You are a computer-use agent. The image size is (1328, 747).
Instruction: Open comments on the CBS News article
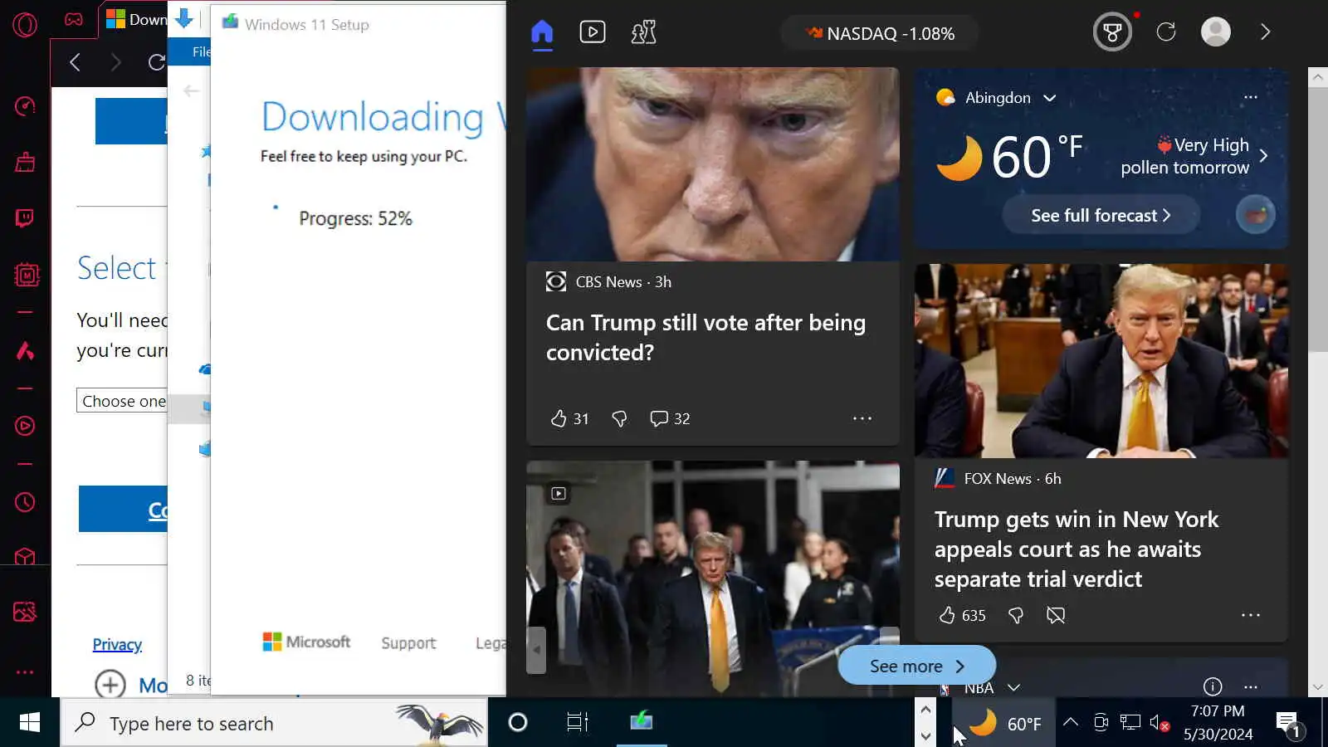coord(670,419)
